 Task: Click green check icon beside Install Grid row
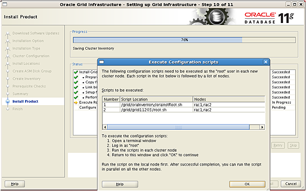[x=76, y=72]
